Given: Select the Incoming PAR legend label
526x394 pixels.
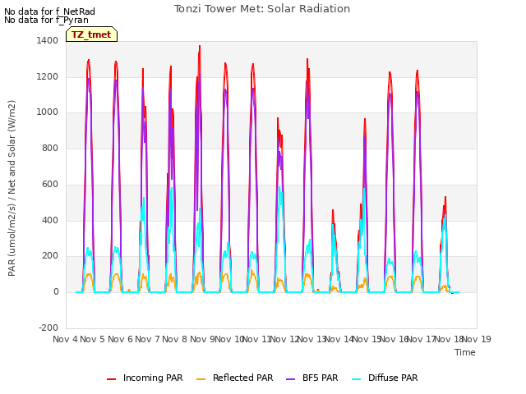Looking at the screenshot, I should [x=153, y=378].
